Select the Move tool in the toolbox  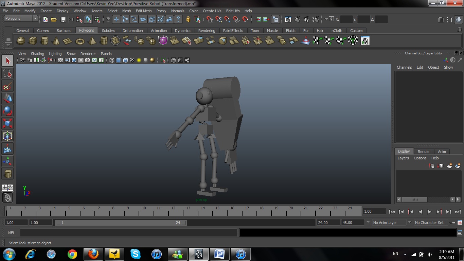7,98
